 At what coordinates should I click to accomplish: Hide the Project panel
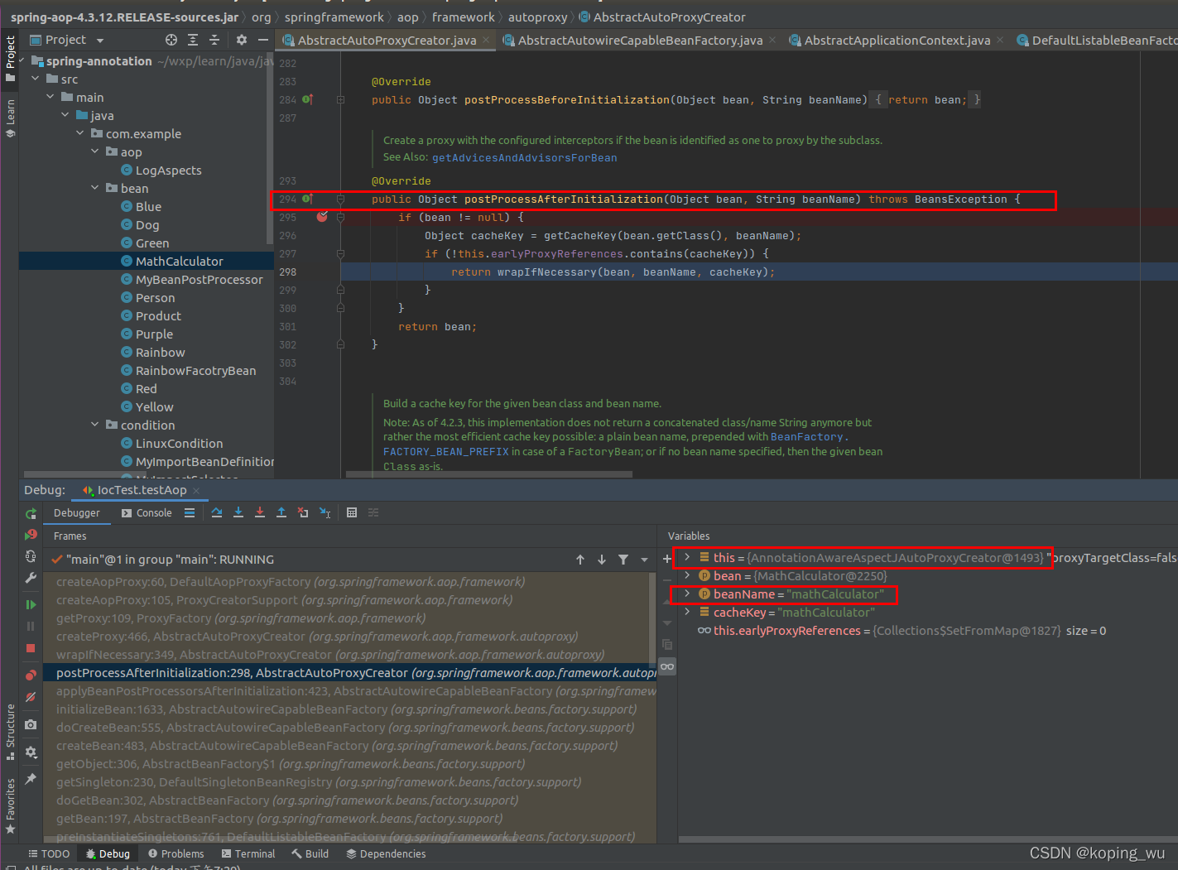(x=263, y=40)
